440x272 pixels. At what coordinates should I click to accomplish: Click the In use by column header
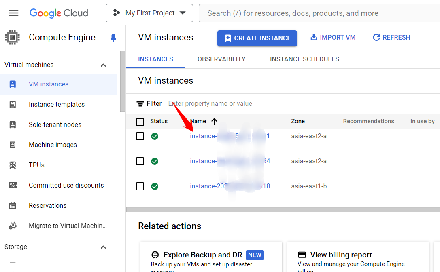[x=422, y=121]
